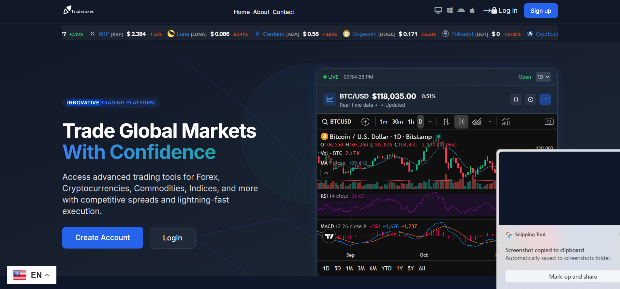Click the Luna coin icon in ticker

pyautogui.click(x=171, y=34)
